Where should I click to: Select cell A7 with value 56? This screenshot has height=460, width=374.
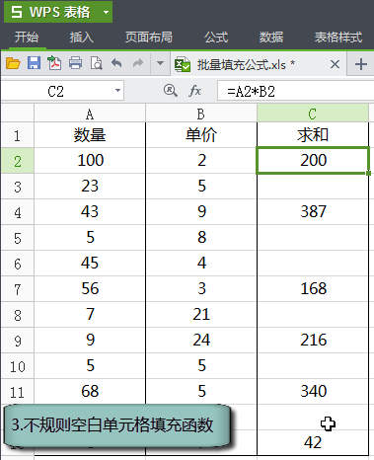coord(90,289)
